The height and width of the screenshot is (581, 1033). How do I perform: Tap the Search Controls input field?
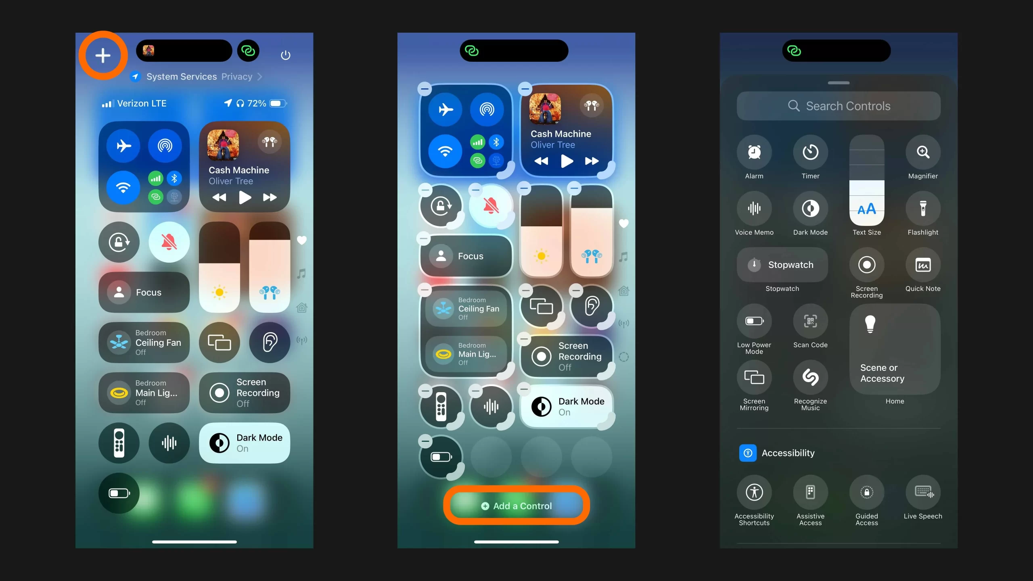(839, 106)
